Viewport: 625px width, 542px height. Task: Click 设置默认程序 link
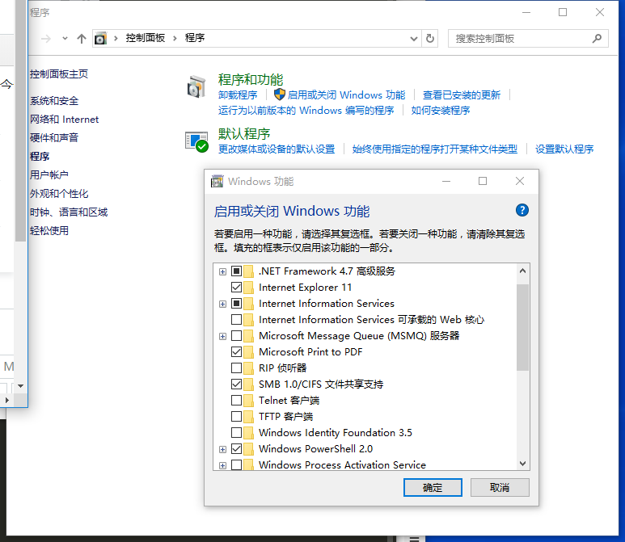point(564,149)
